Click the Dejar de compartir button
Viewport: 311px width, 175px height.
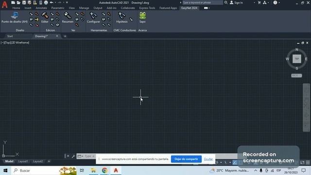point(186,159)
